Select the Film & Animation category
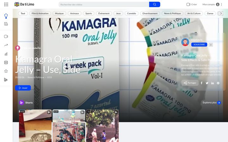Viewport: 228px width, 142px height. pos(40,13)
